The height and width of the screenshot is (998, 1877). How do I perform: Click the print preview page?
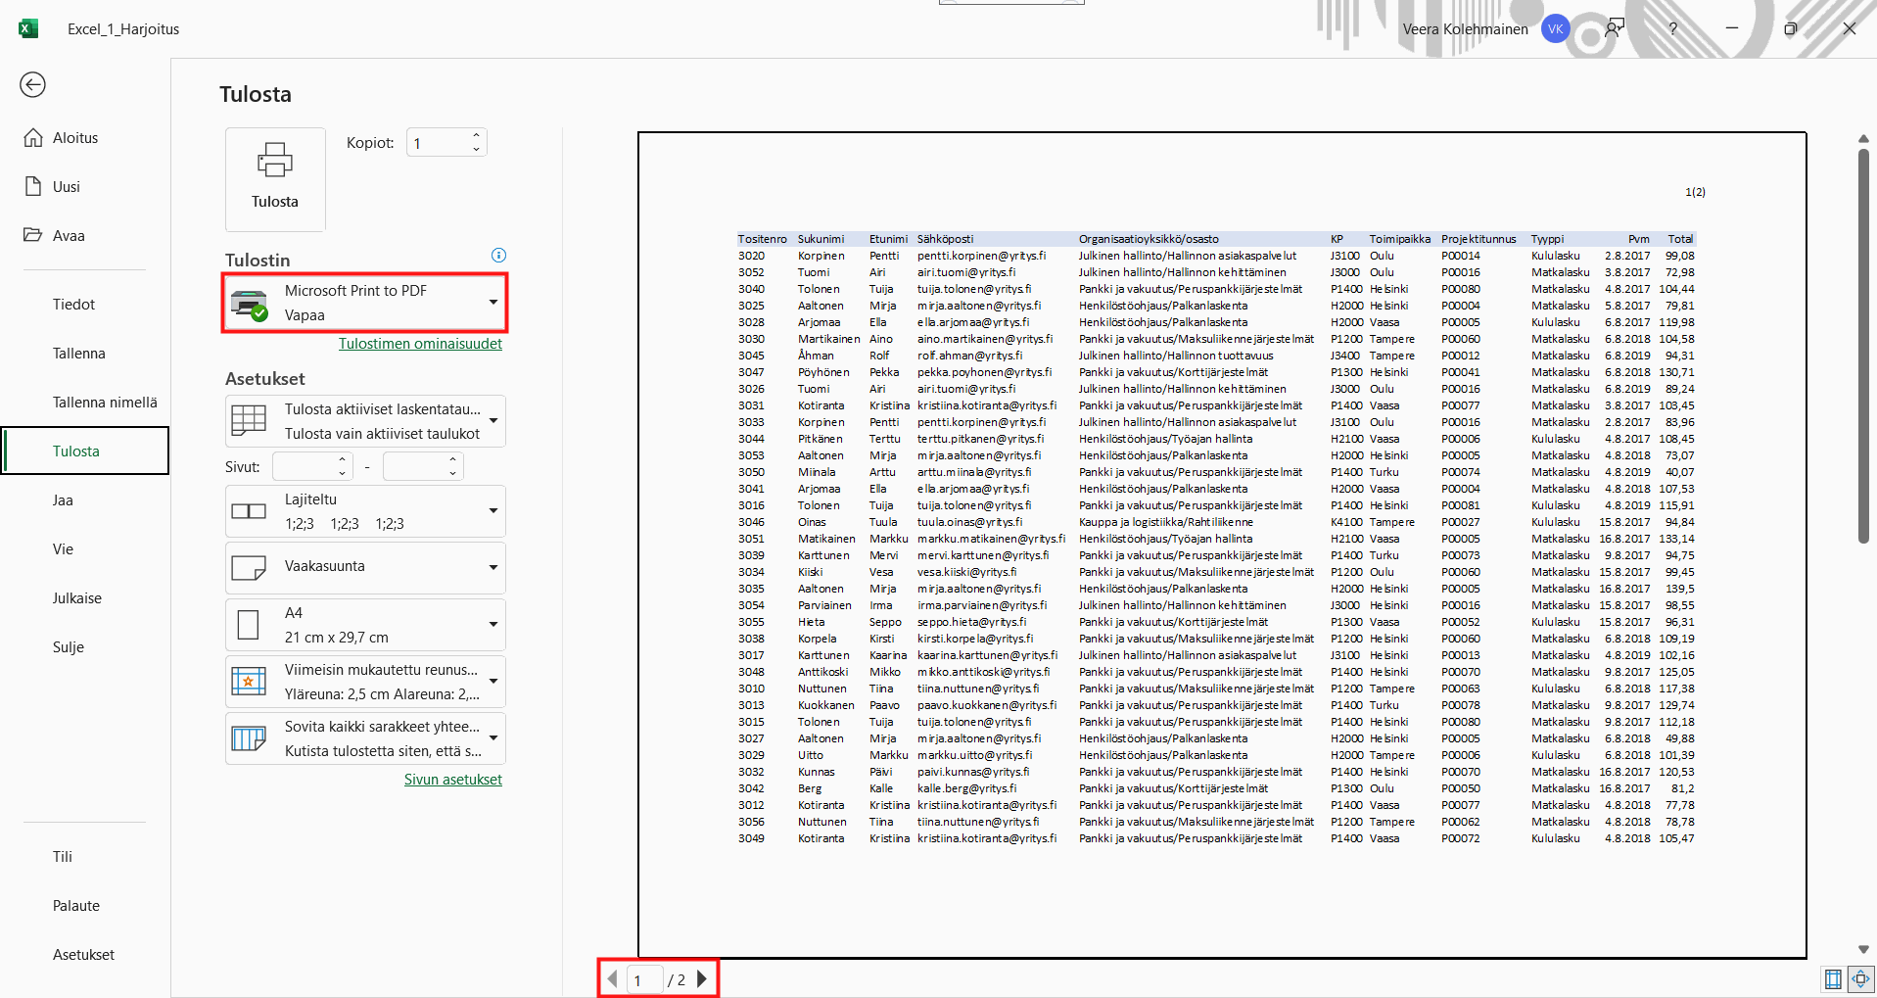[1222, 545]
